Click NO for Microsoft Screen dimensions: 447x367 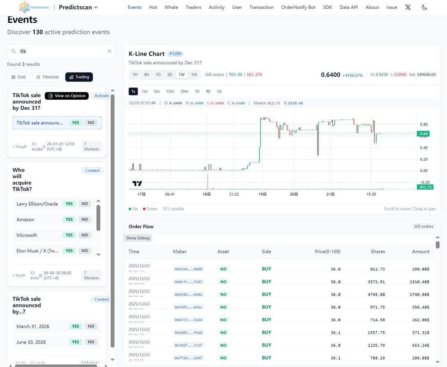(x=85, y=235)
